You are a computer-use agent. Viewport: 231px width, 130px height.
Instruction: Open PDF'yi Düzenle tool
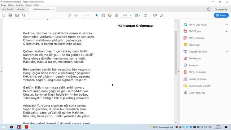(196, 38)
